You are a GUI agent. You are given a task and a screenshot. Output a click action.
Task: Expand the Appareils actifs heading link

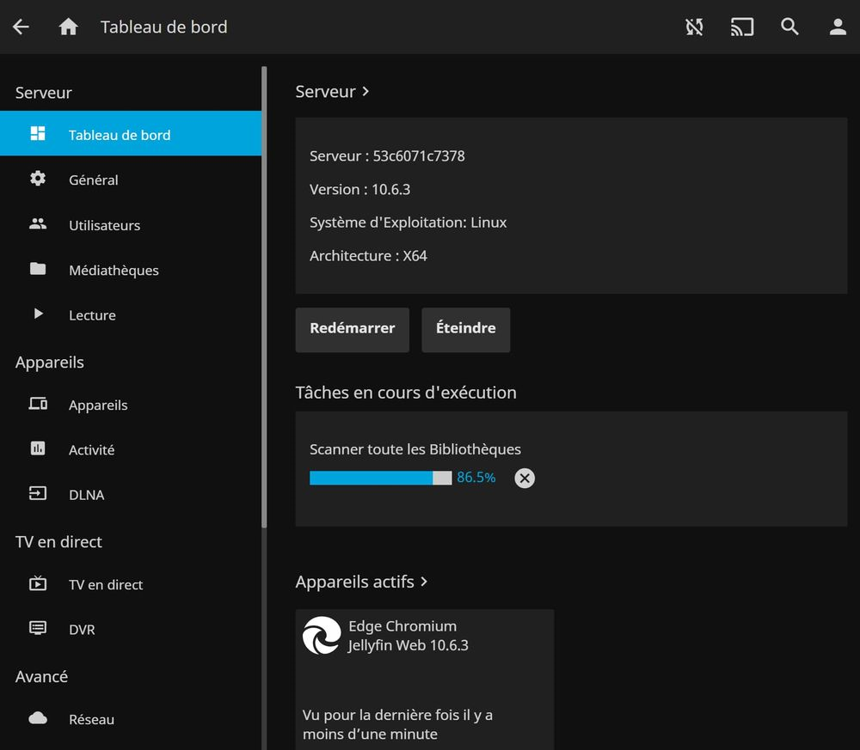click(x=361, y=582)
